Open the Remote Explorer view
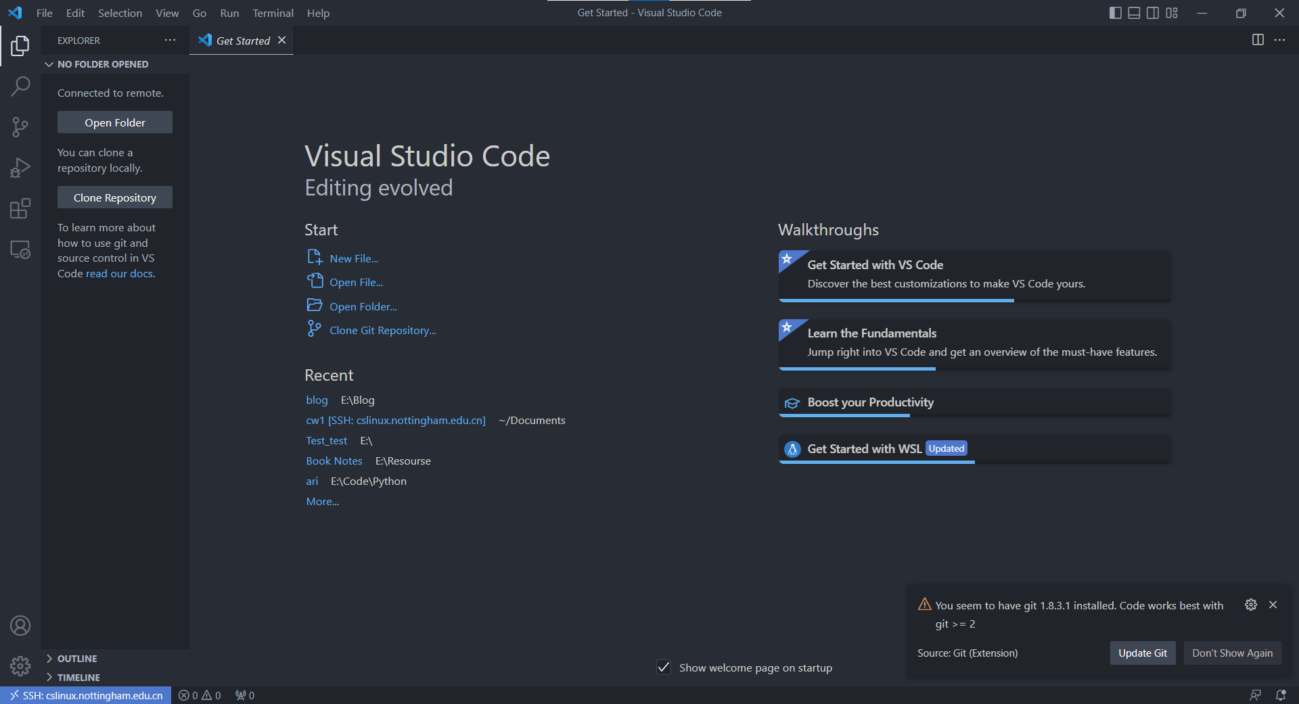1299x704 pixels. pos(20,250)
